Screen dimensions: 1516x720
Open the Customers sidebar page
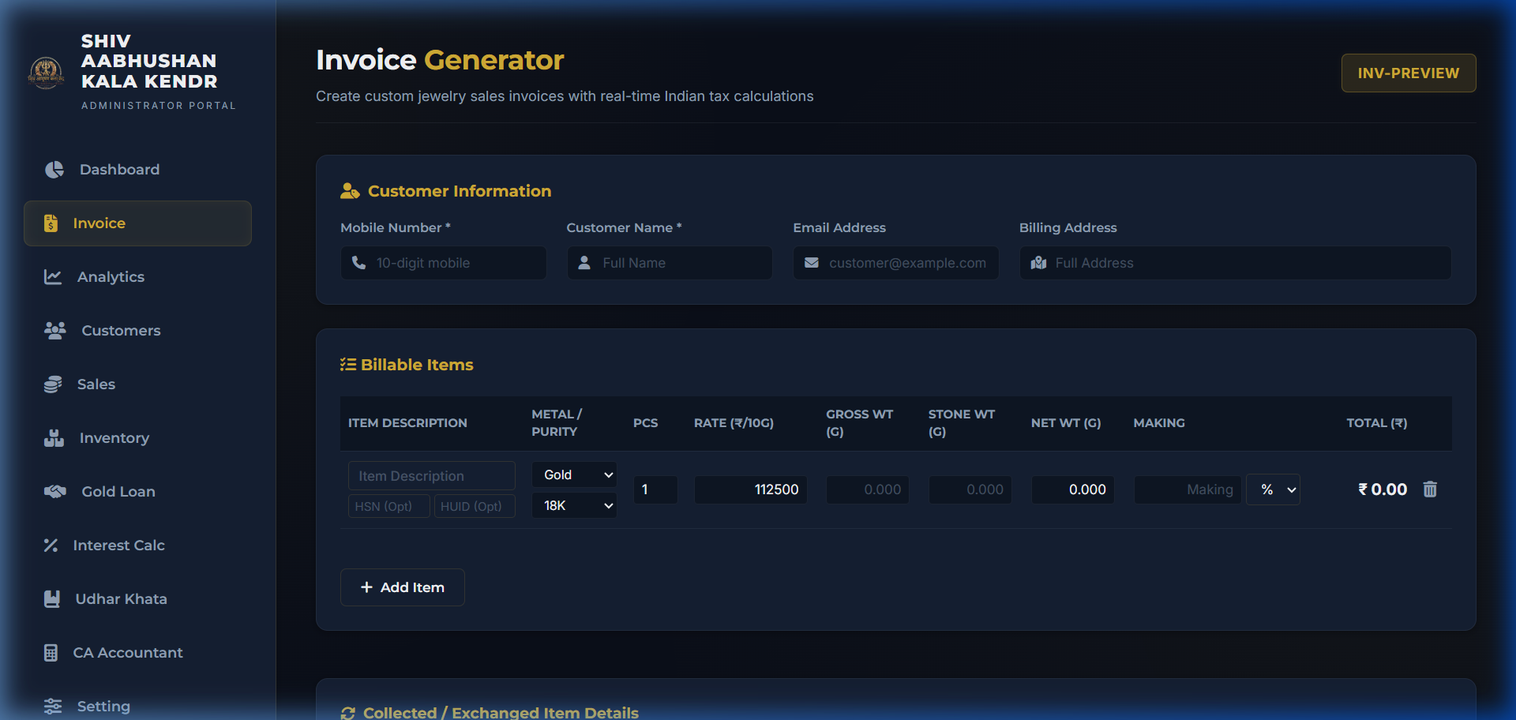click(137, 331)
